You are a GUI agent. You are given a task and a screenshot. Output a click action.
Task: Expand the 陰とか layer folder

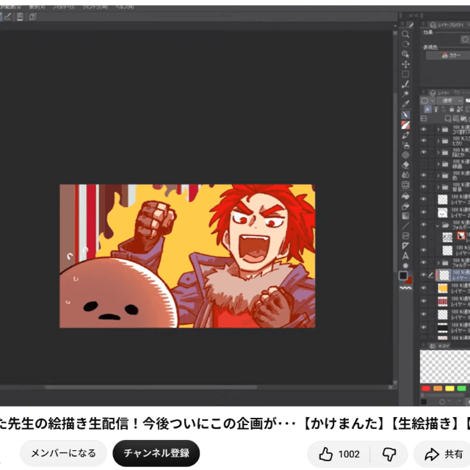(x=438, y=153)
